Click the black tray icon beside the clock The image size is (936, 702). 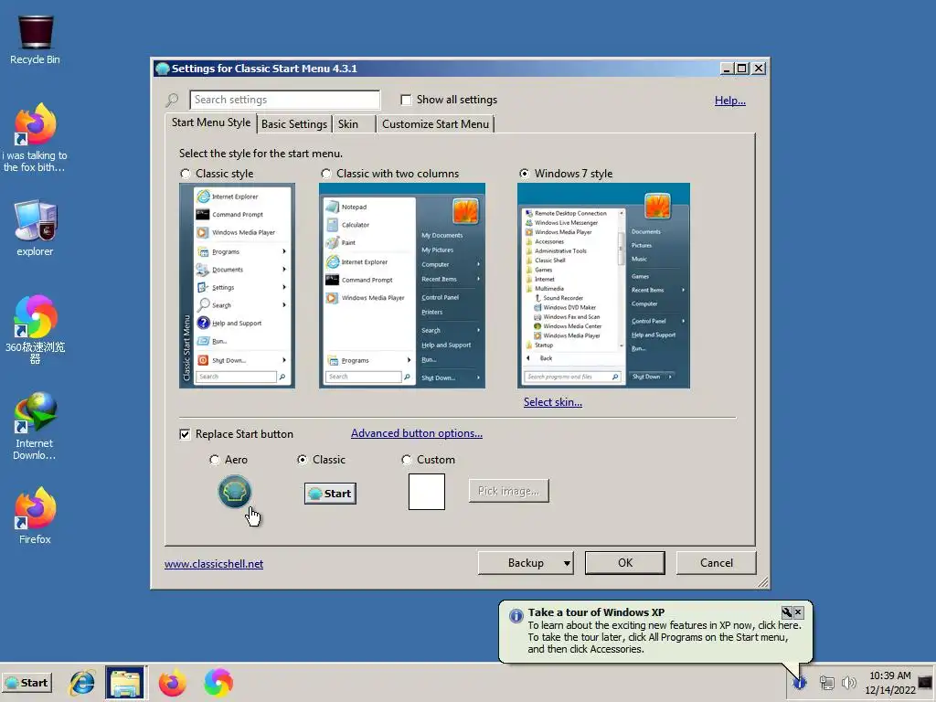click(x=925, y=682)
